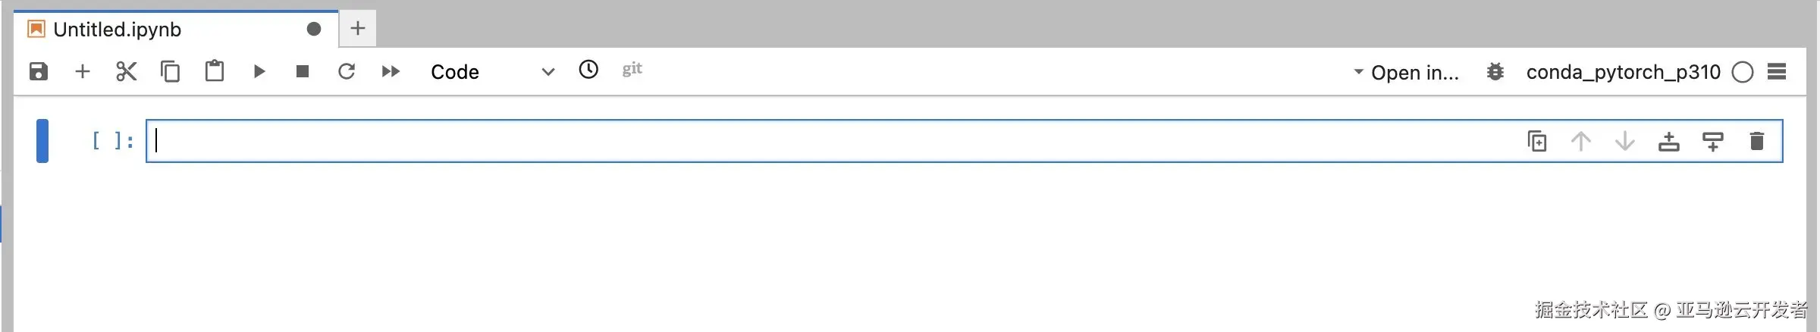Viewport: 1820px width, 332px height.
Task: Enable the debugger with the bug icon
Action: pos(1495,72)
